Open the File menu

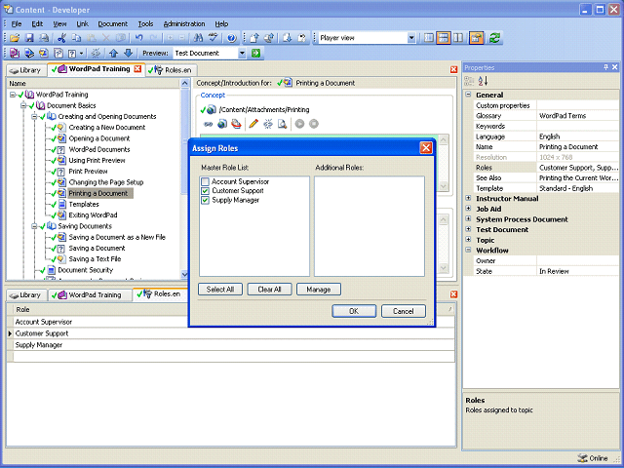point(17,23)
